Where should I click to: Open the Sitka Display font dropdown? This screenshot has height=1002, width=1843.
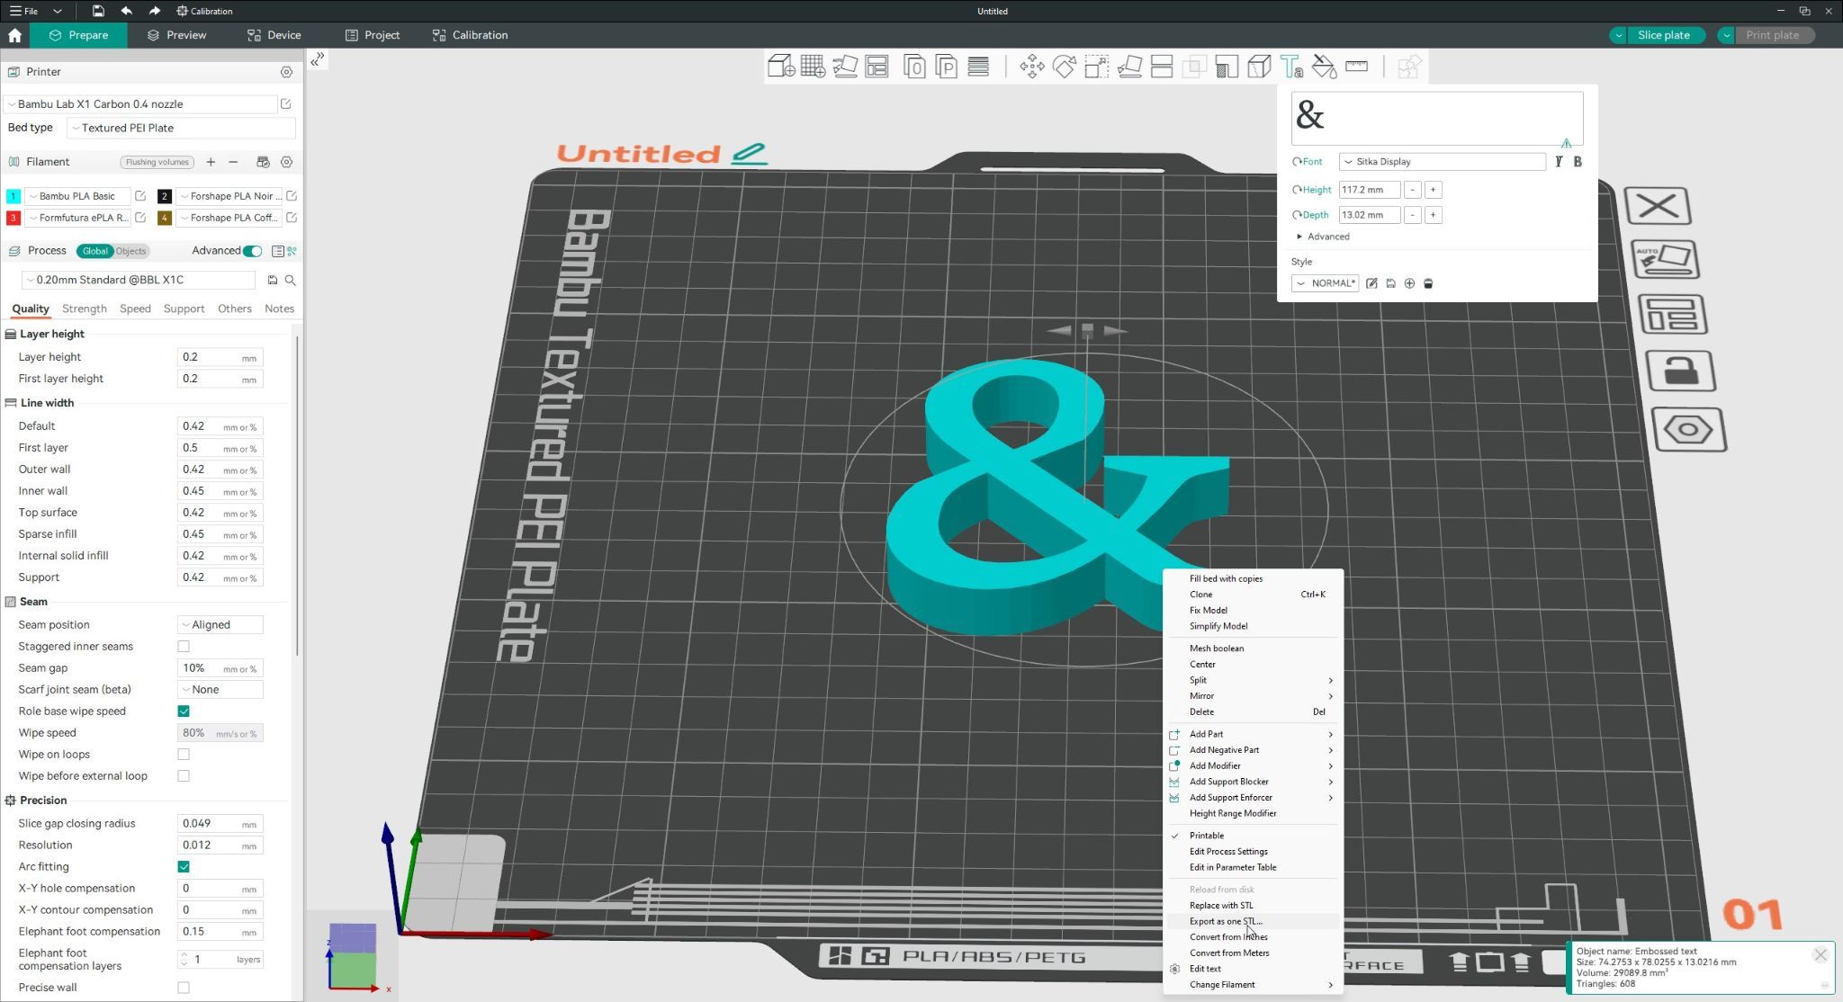tap(1442, 162)
